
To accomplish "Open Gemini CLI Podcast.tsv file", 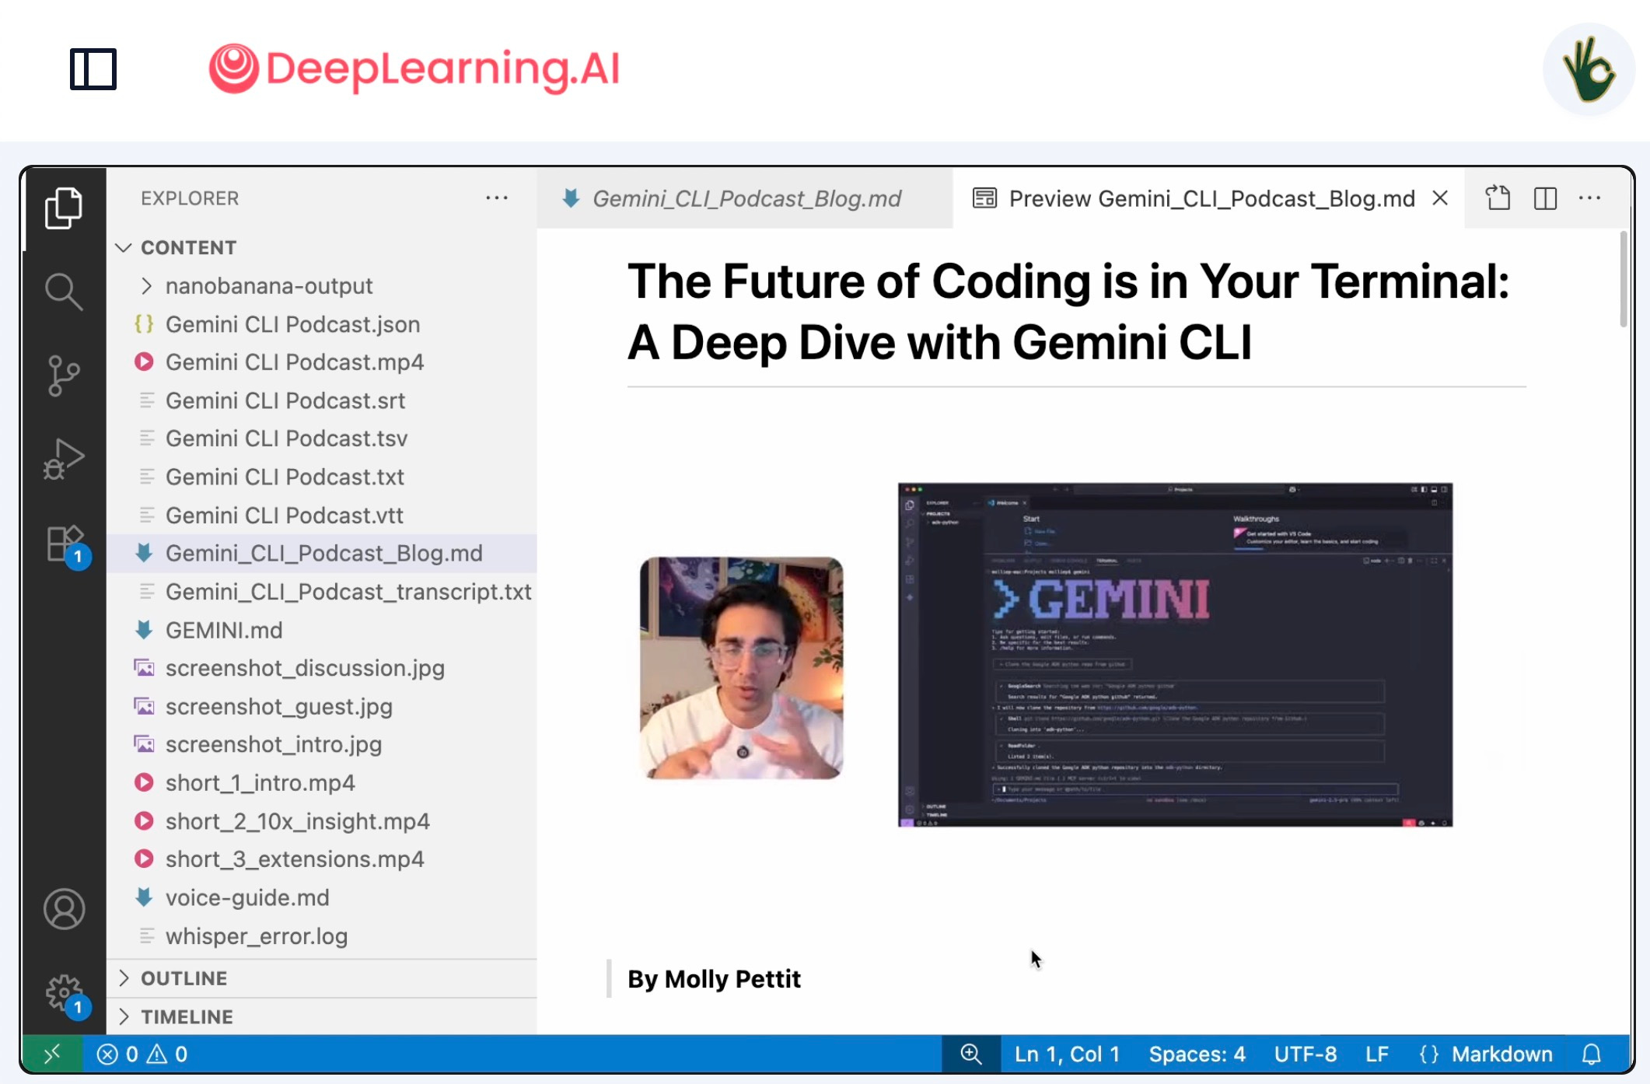I will (x=321, y=439).
